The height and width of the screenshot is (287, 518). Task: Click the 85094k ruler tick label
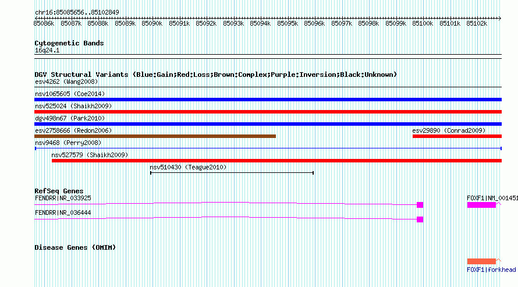[260, 23]
